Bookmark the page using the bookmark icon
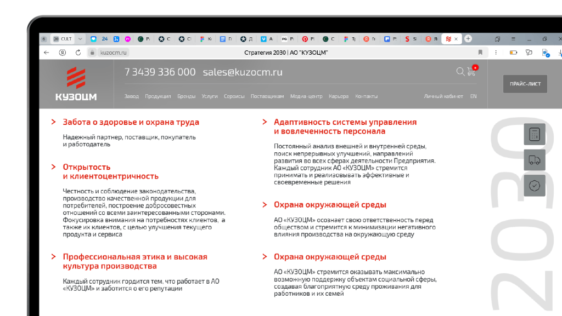 [480, 53]
